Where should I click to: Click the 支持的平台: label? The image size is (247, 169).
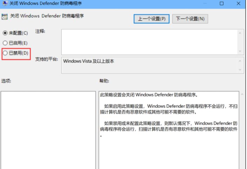47,59
